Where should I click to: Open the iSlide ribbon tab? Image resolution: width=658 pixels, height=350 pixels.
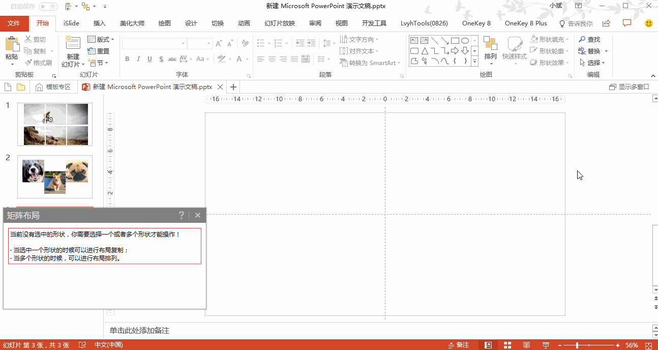click(71, 23)
